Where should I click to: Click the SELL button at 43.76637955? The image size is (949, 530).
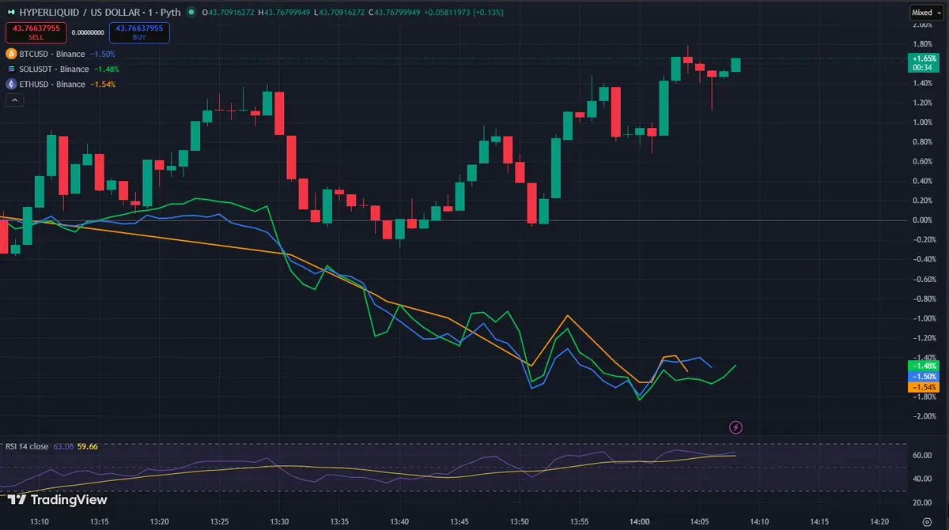tap(36, 32)
